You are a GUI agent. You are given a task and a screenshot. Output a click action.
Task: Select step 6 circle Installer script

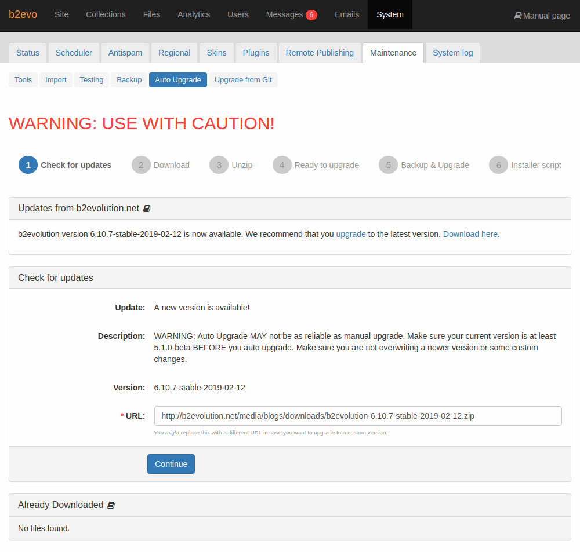498,164
